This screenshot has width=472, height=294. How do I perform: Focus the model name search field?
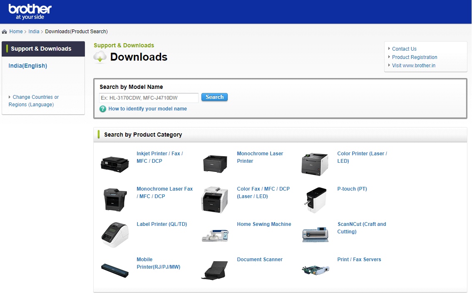pyautogui.click(x=149, y=98)
